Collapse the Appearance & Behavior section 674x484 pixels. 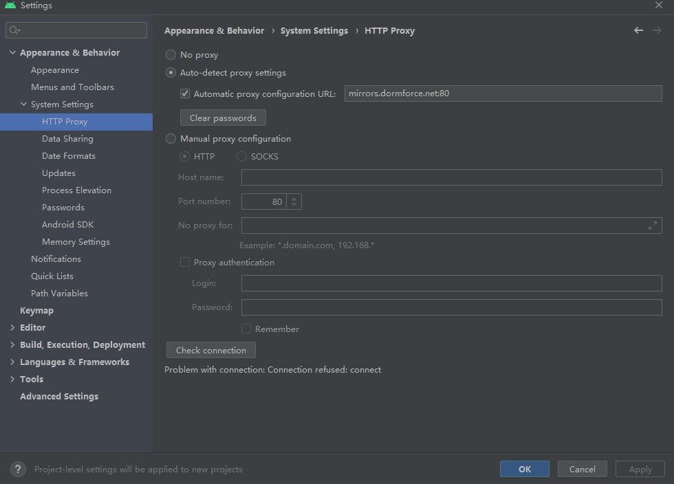coord(12,53)
